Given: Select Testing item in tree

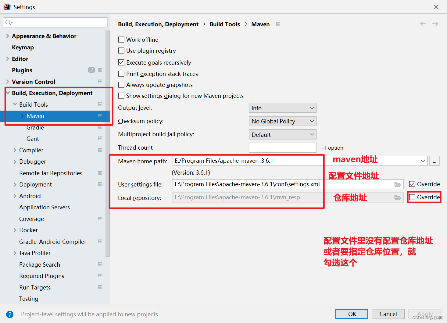Looking at the screenshot, I should pyautogui.click(x=29, y=299).
